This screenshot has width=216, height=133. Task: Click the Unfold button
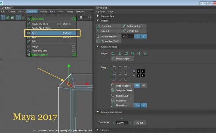tap(109, 31)
